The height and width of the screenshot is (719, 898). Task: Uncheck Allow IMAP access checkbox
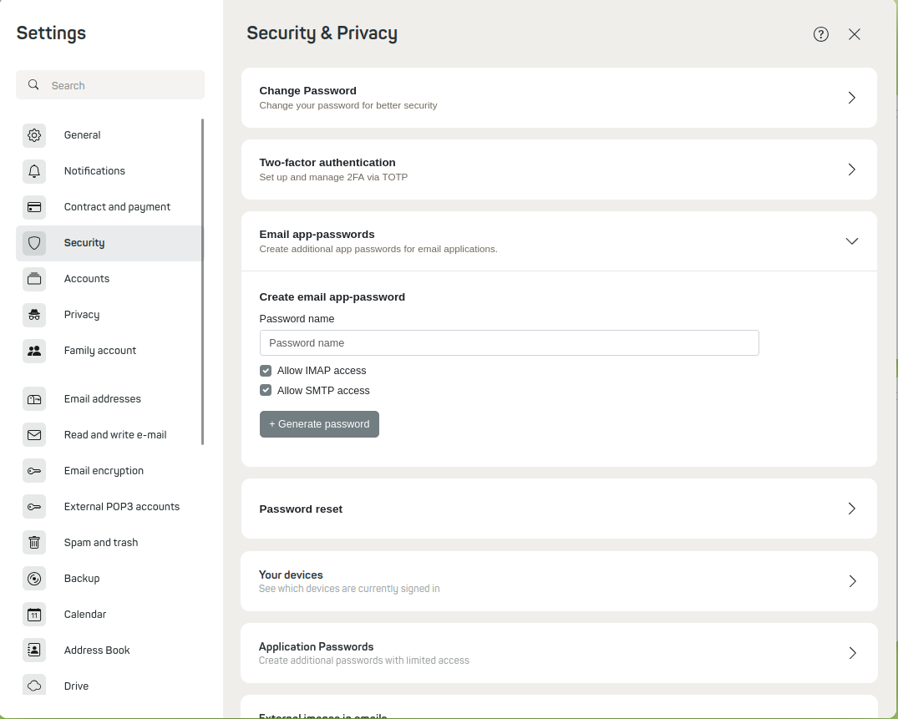266,371
